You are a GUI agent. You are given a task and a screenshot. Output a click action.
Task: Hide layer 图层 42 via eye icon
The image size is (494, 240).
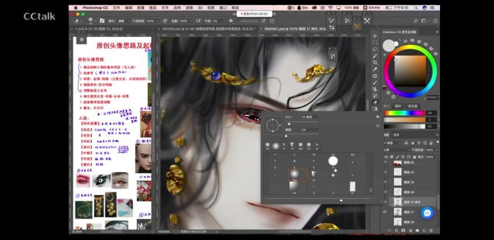coord(385,172)
